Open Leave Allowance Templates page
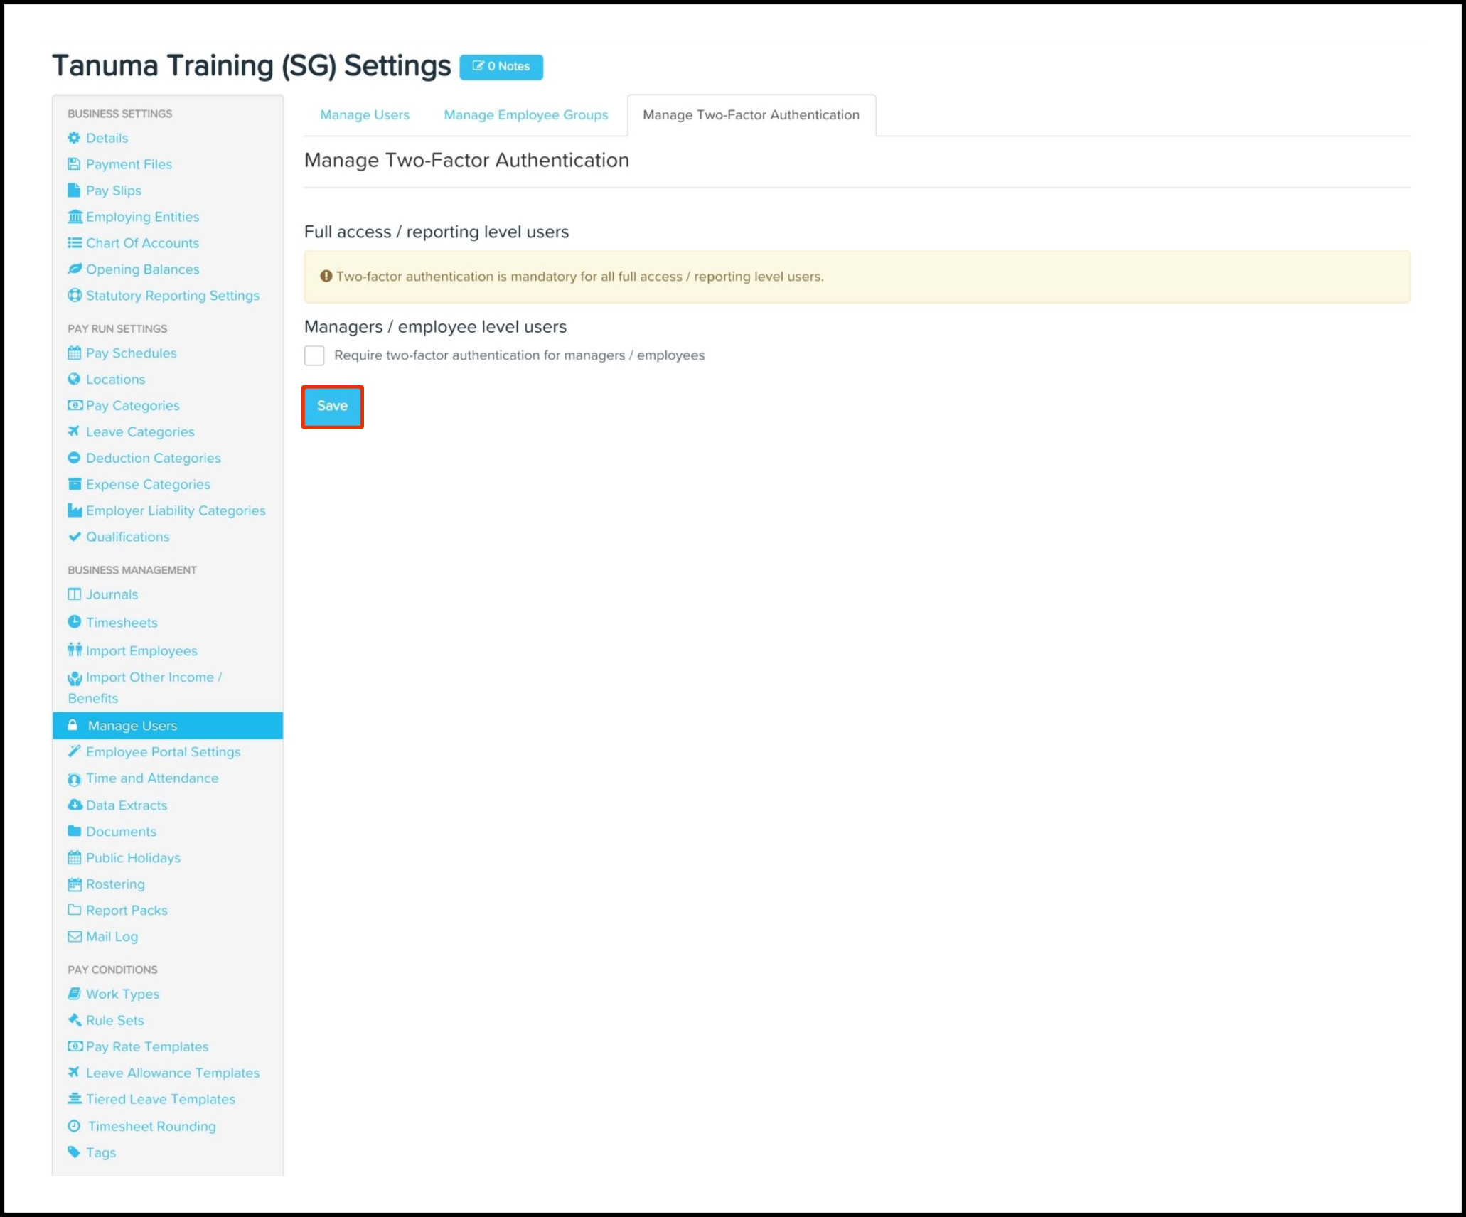The width and height of the screenshot is (1466, 1217). coord(172,1073)
